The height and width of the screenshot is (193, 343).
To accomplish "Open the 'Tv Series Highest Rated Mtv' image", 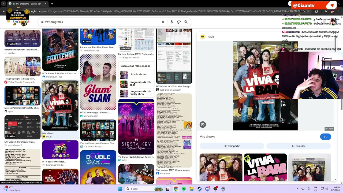I will [23, 67].
